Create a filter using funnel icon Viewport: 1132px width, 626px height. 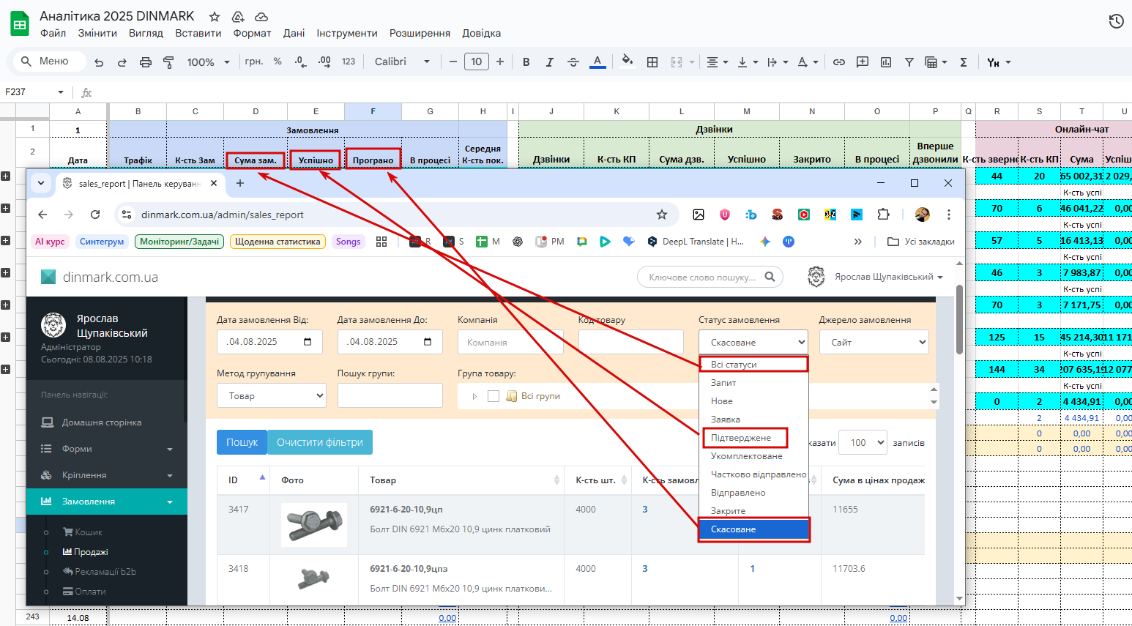[x=909, y=62]
